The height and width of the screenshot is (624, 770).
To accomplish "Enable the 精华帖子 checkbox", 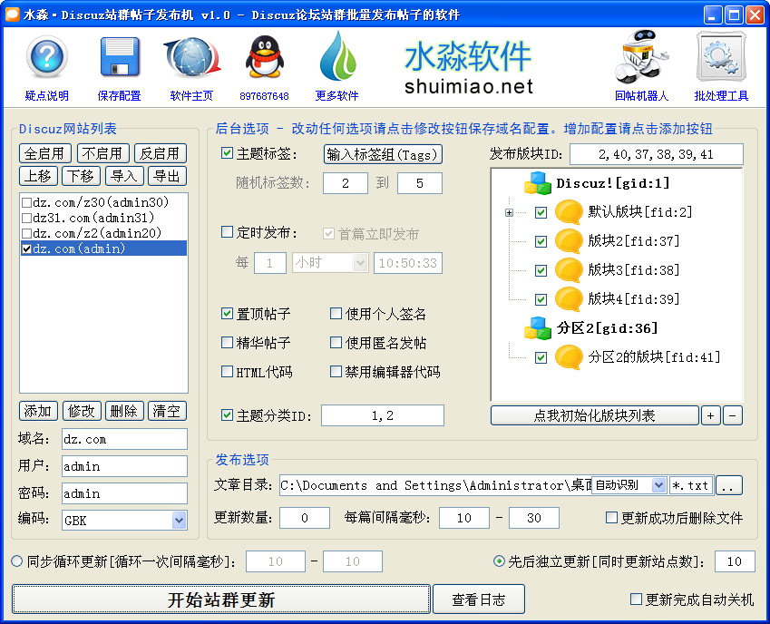I will [227, 342].
